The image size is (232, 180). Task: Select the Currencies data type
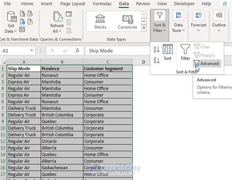pos(127,22)
